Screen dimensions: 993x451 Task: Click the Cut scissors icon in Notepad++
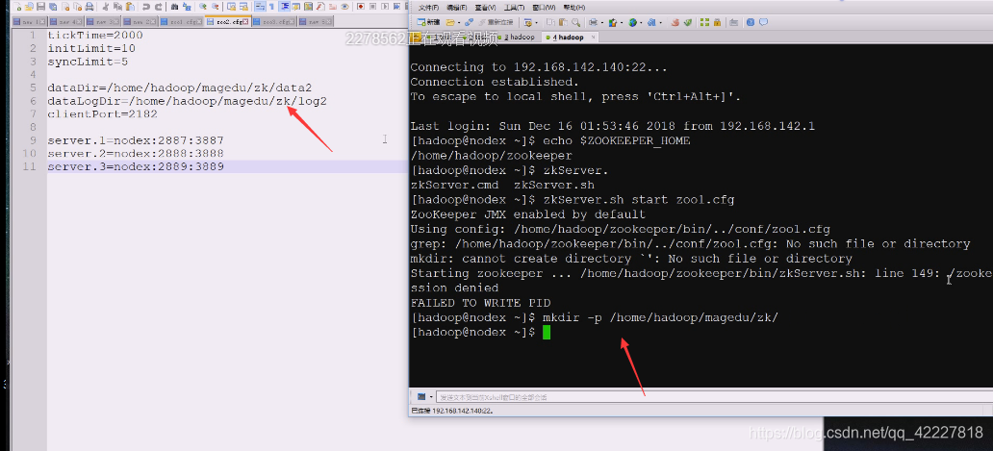tap(106, 7)
